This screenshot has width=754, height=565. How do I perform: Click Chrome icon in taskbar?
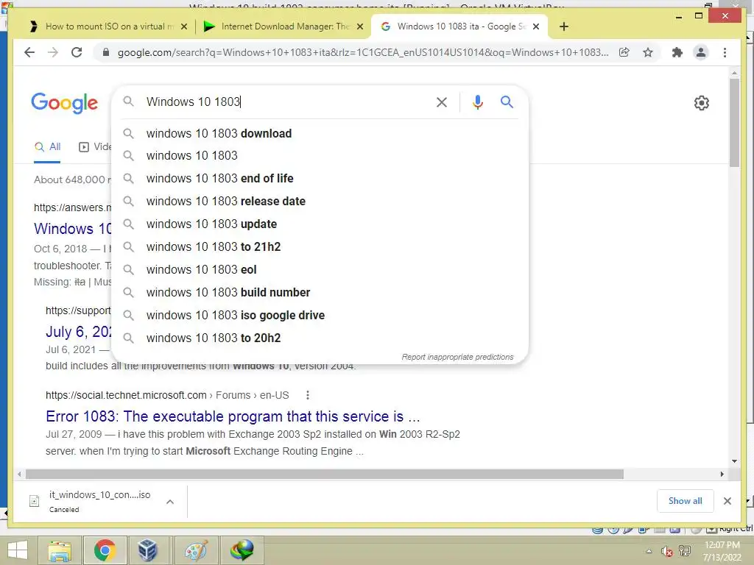click(x=105, y=550)
